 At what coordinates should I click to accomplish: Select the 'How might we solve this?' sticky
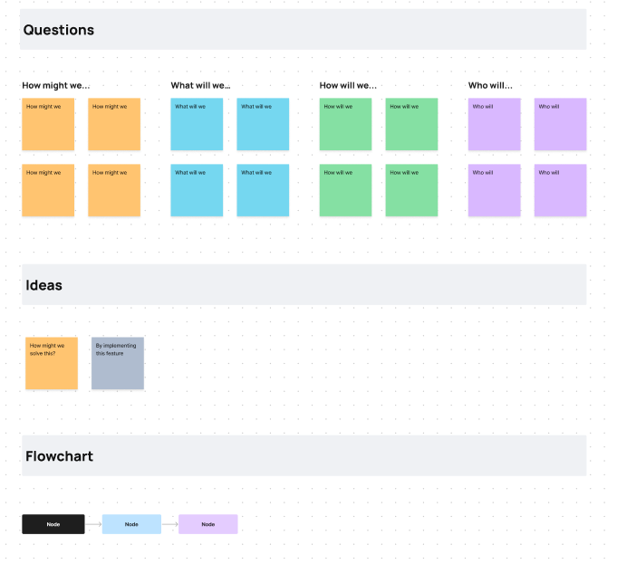[52, 363]
